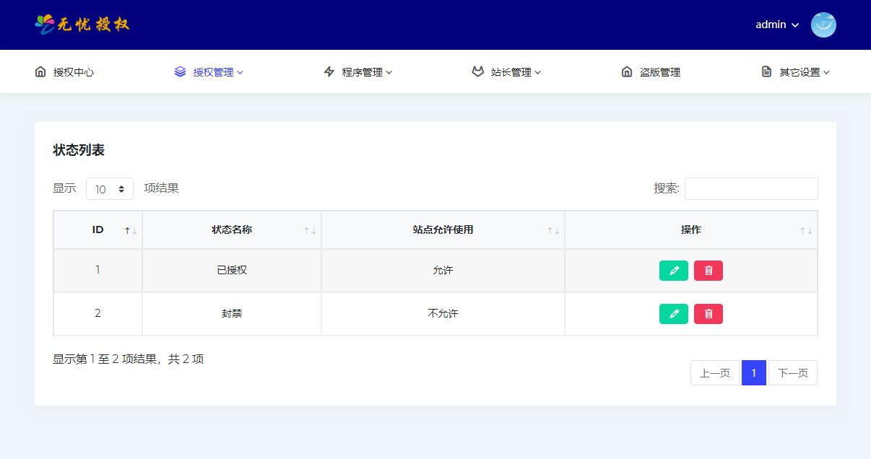Click the 无忧授权 logo
Viewport: 871px width, 459px height.
pyautogui.click(x=81, y=24)
